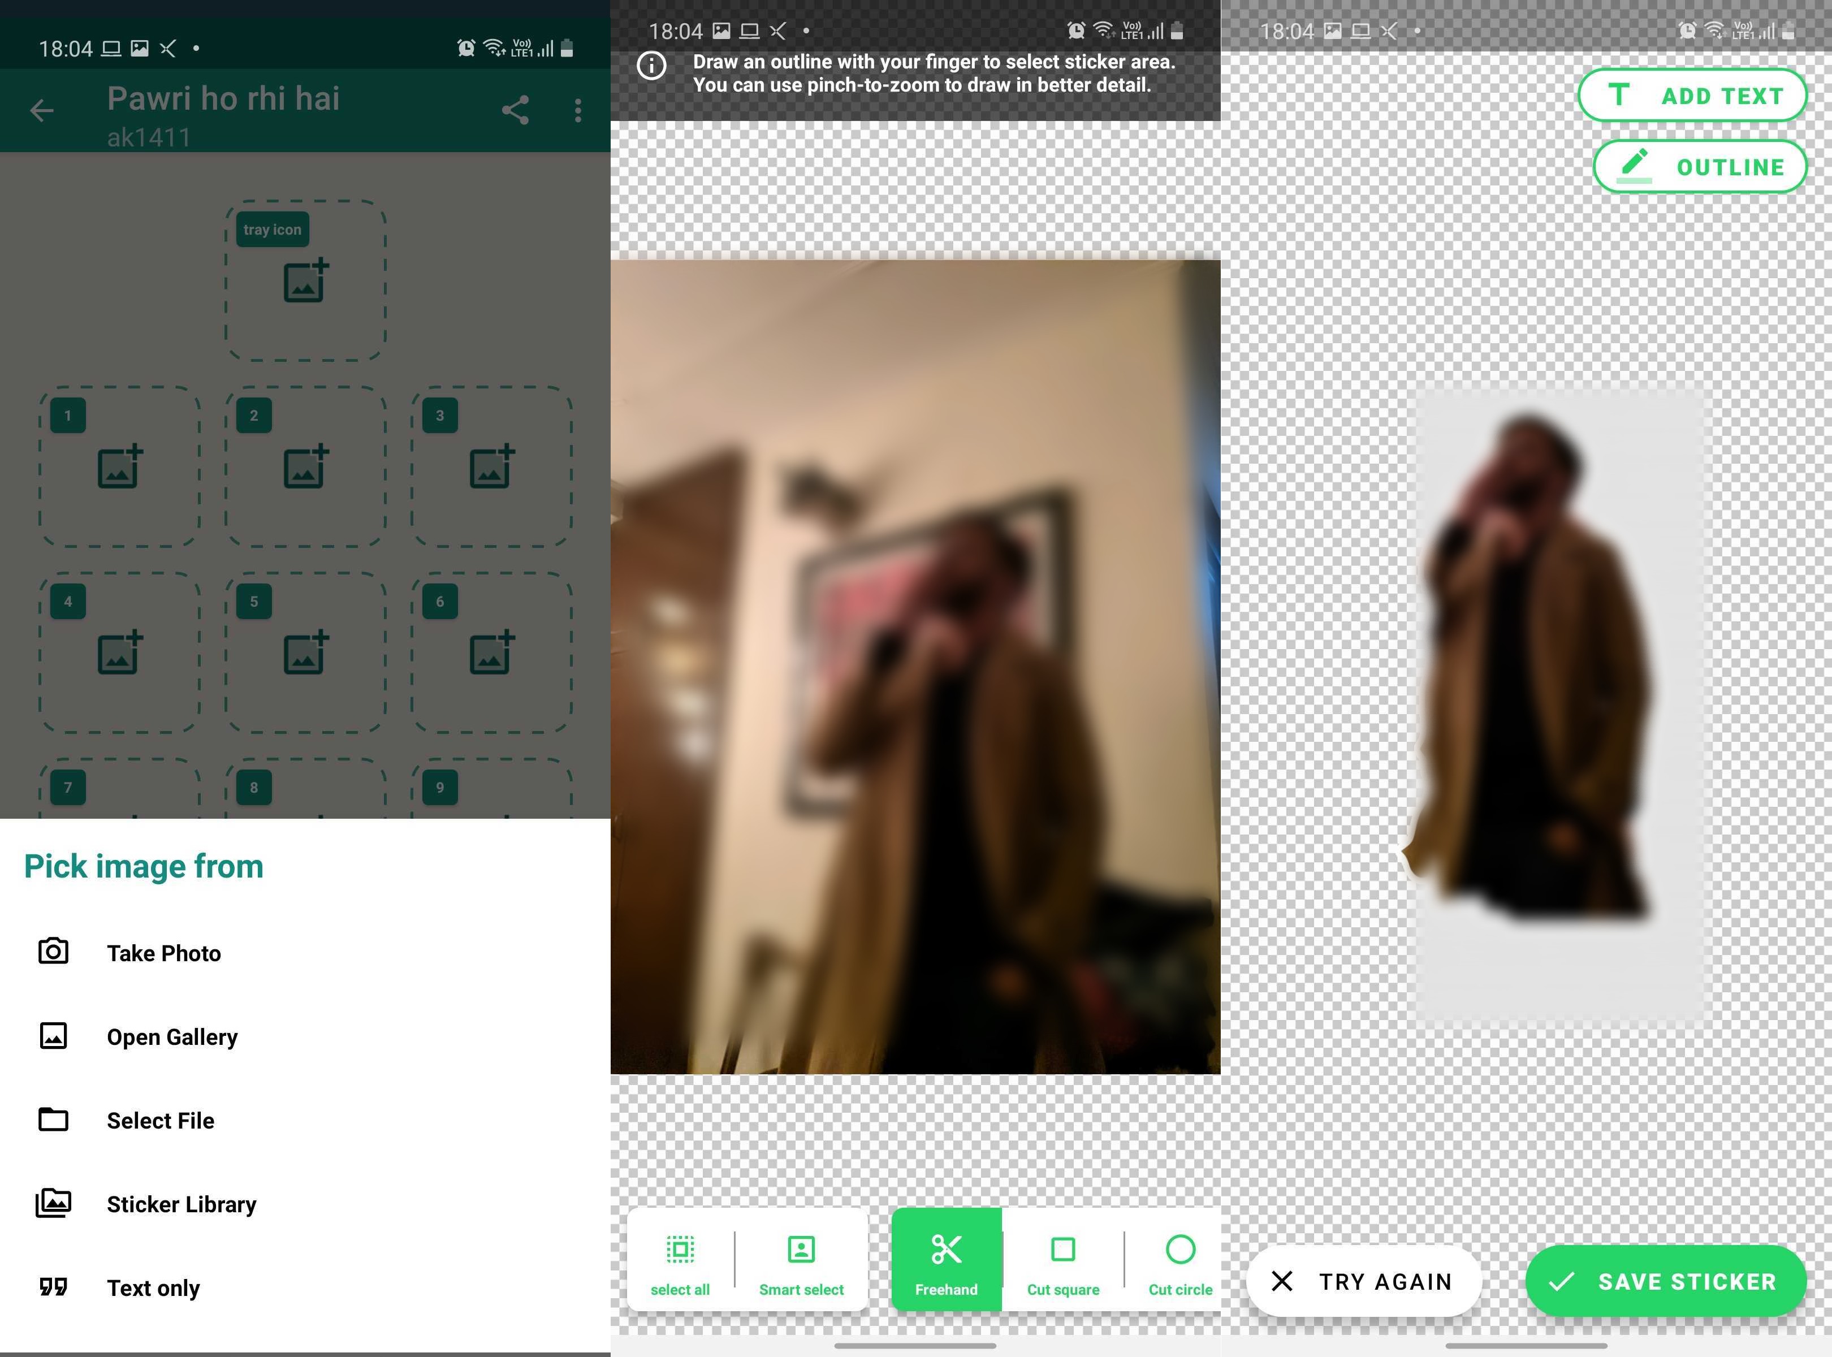Toggle the sticker pack share option
The height and width of the screenshot is (1357, 1832).
tap(517, 113)
